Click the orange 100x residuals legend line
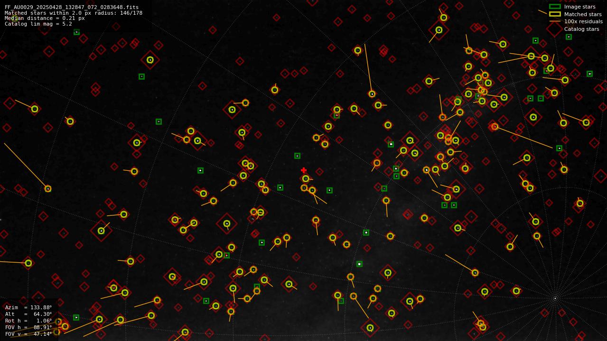 coord(555,21)
